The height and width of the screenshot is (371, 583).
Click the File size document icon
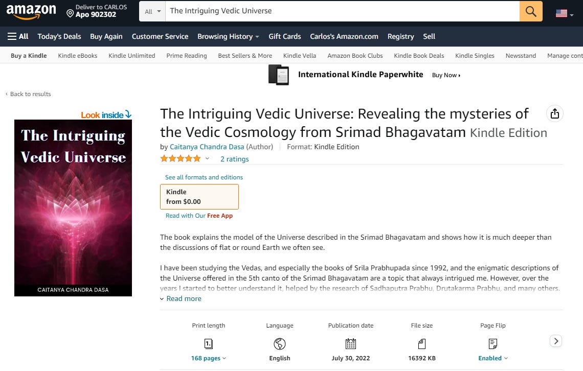pos(421,343)
